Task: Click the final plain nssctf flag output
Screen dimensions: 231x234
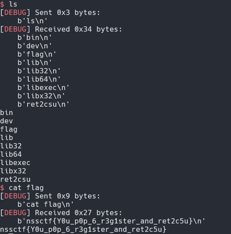Action: pos(83,229)
